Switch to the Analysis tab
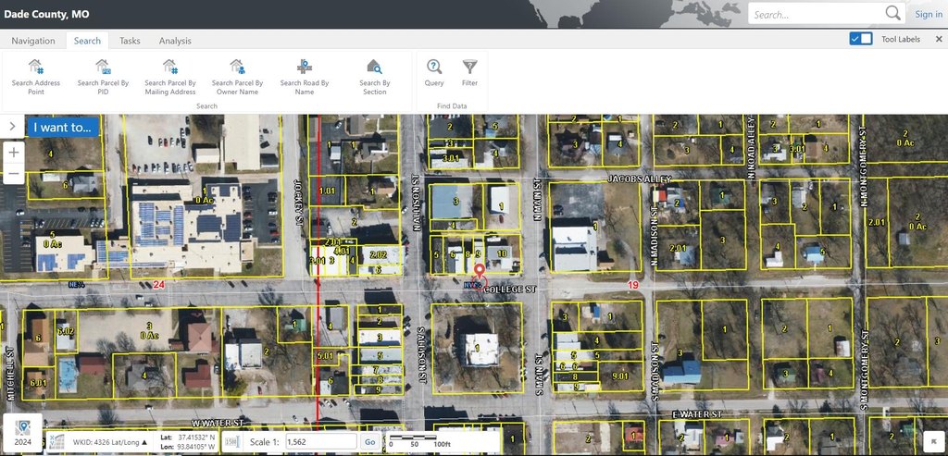 point(175,41)
